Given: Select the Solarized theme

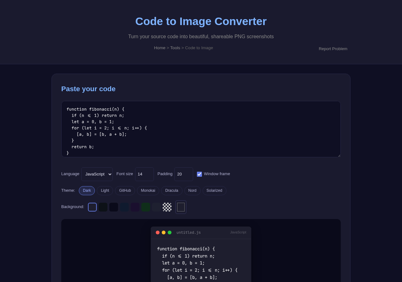Looking at the screenshot, I should pos(215,191).
